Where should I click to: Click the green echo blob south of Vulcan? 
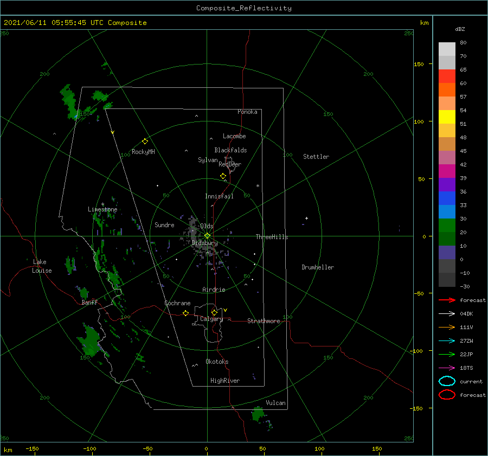[x=258, y=414]
